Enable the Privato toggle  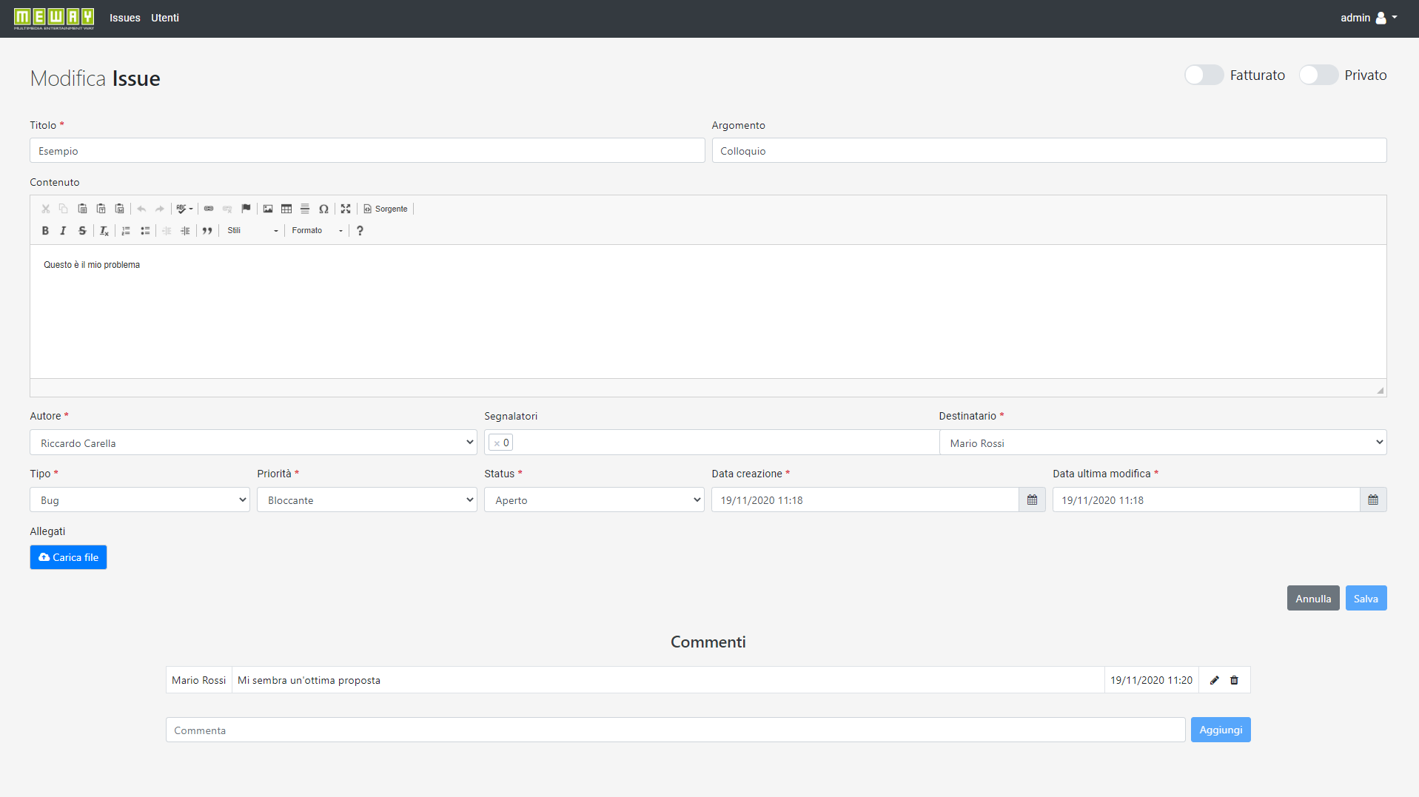pos(1318,75)
